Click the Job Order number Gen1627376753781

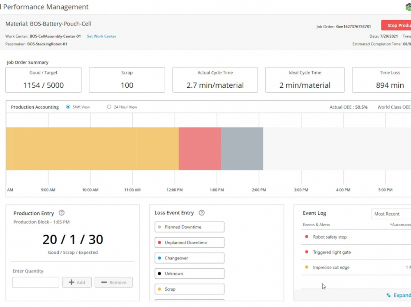[x=353, y=26]
